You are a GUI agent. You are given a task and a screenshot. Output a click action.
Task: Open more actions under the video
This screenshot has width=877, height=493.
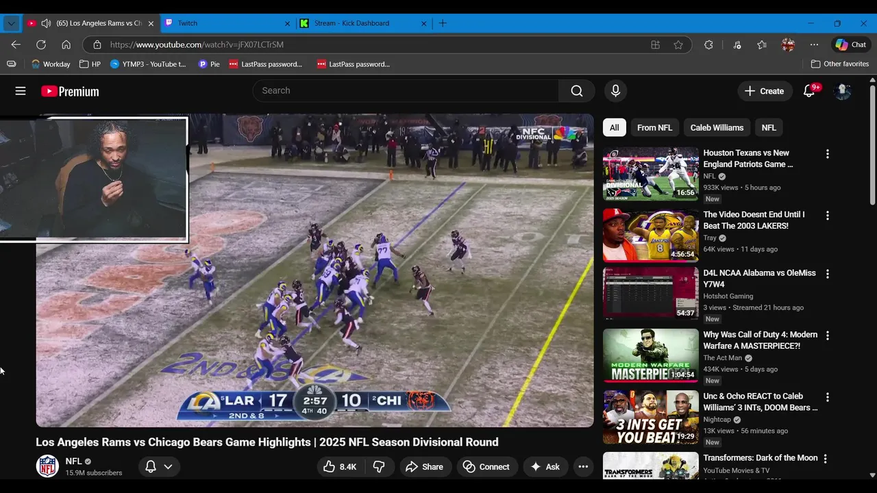[583, 467]
